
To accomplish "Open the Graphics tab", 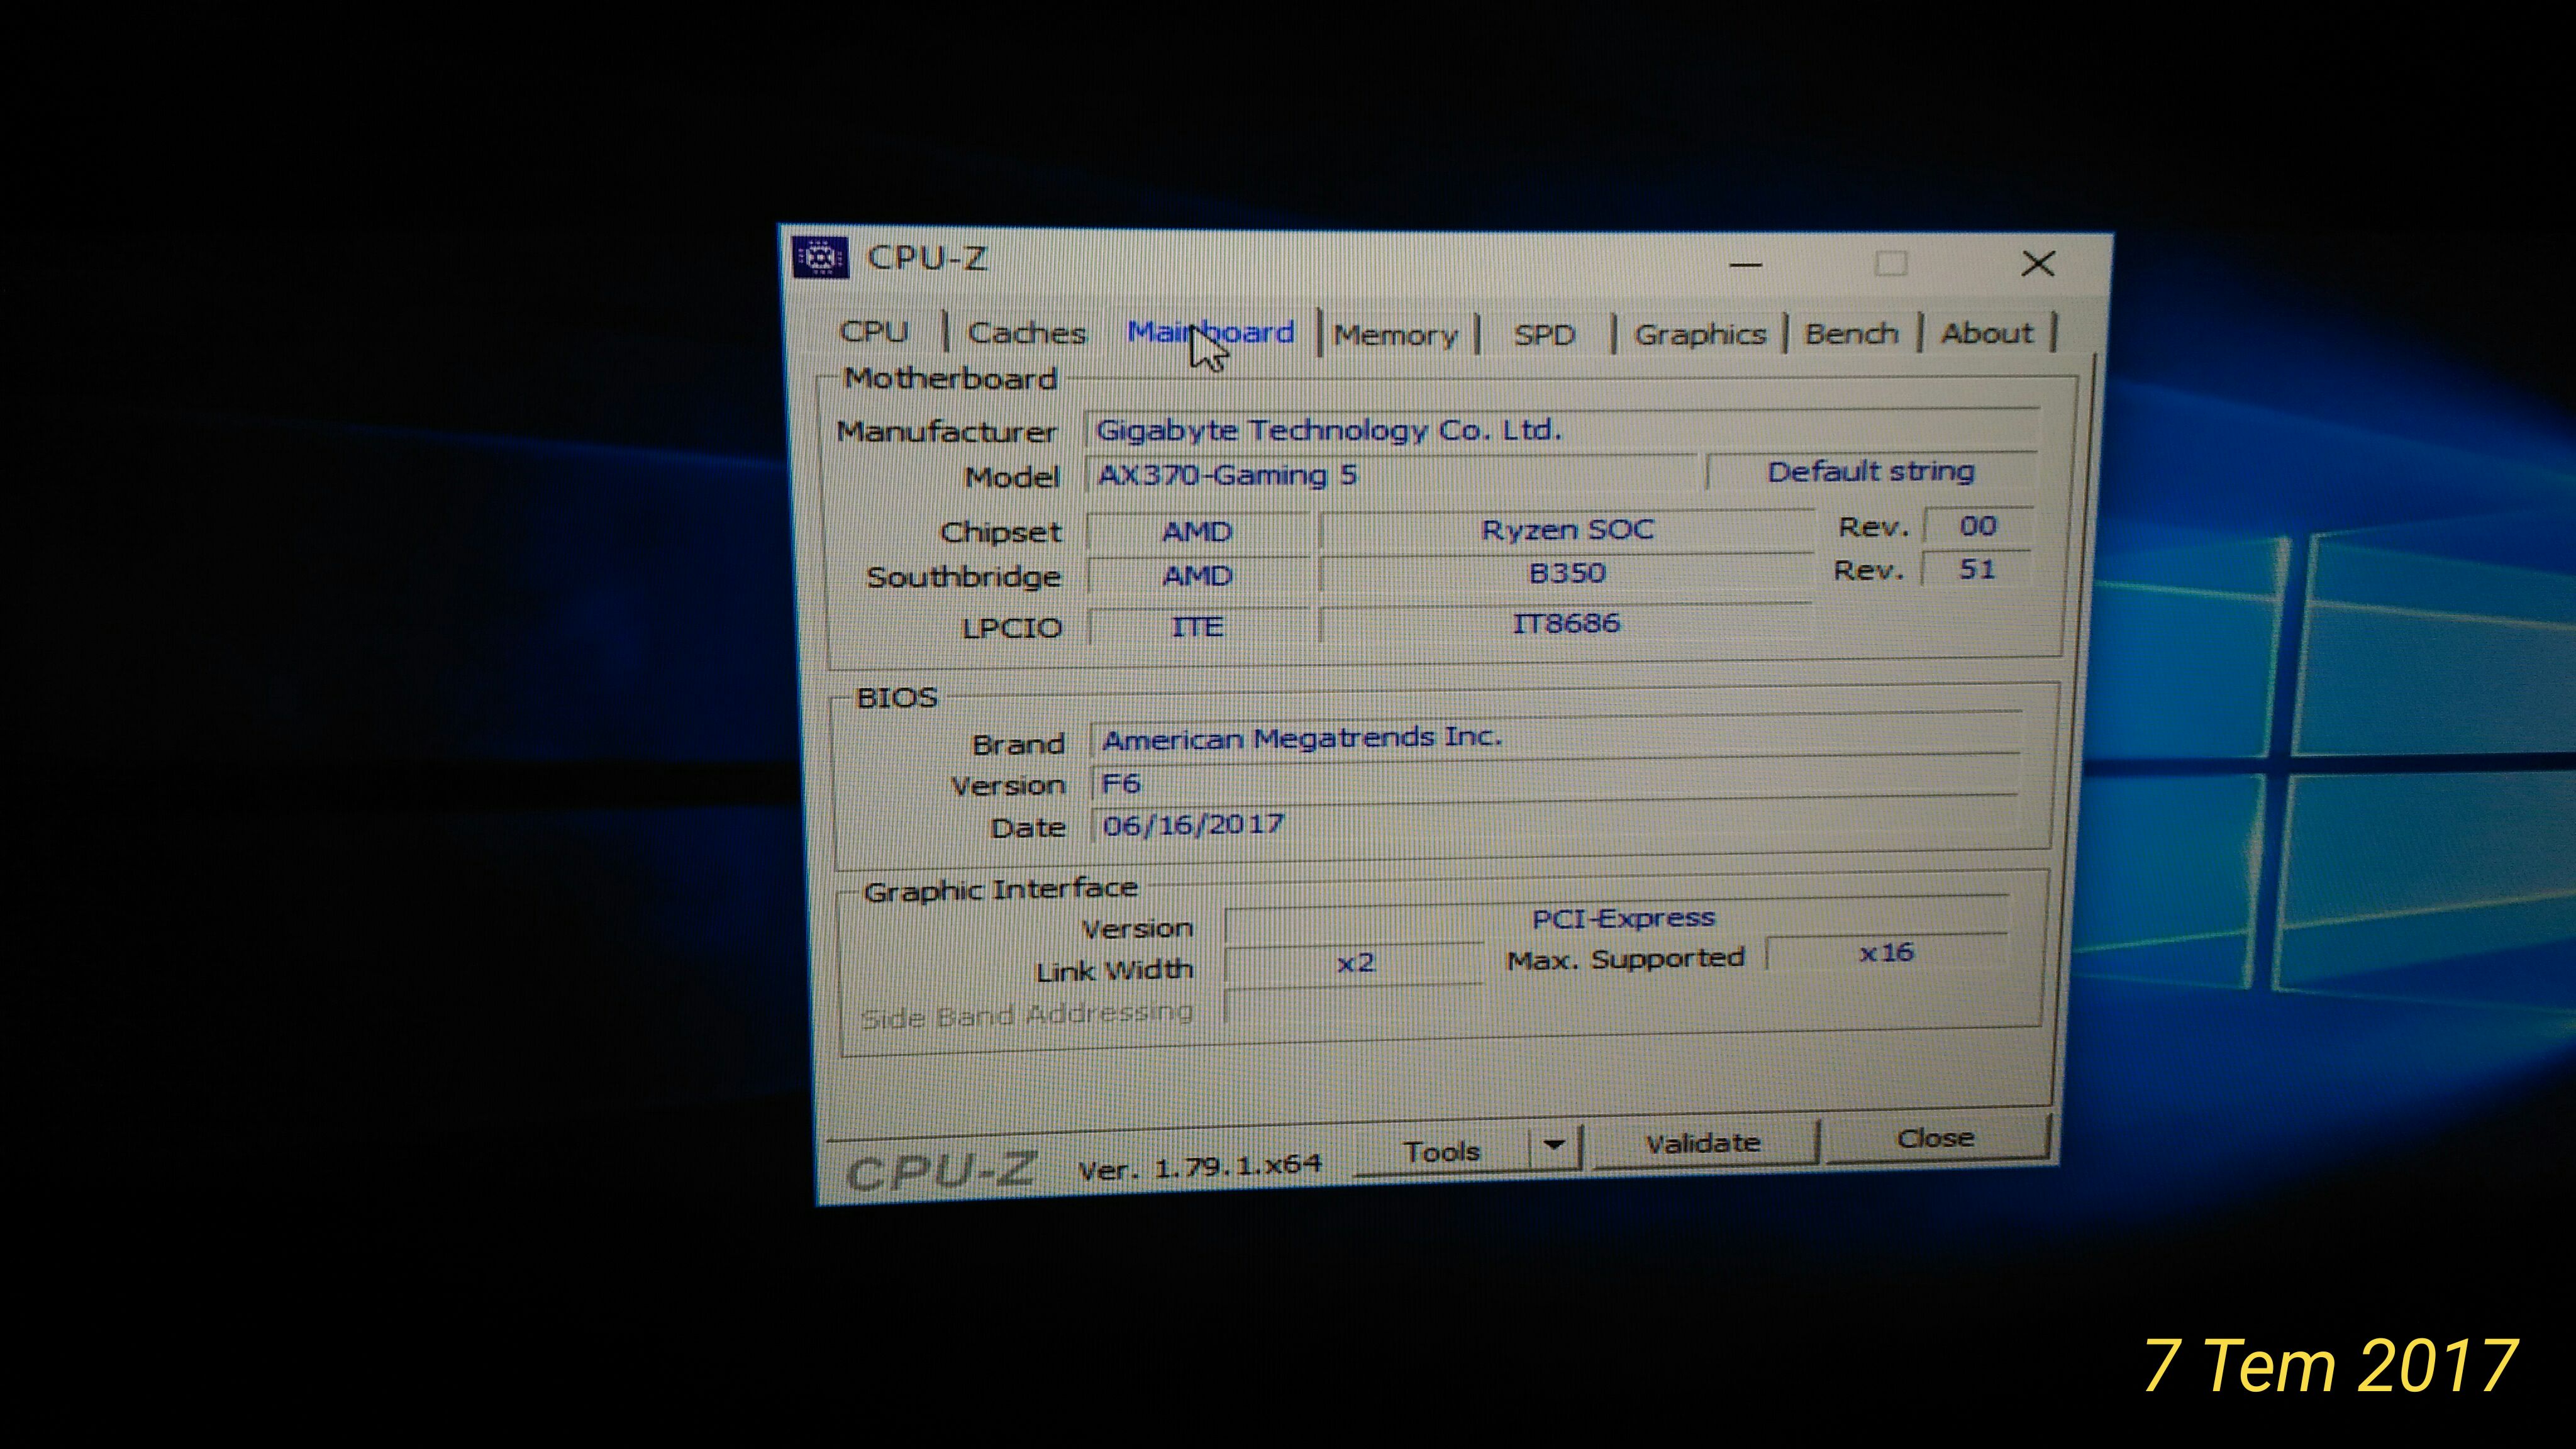I will pos(1700,334).
